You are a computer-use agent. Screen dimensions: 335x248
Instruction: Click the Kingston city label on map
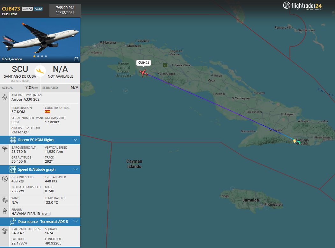(275, 204)
